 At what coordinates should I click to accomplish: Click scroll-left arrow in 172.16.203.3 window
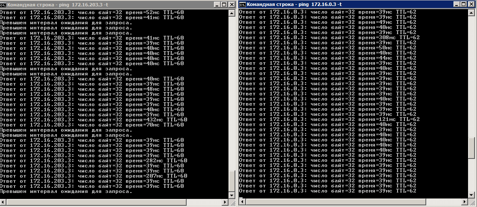3,202
